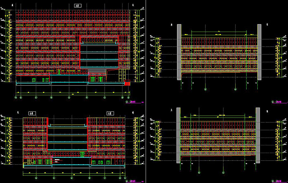The height and width of the screenshot is (183, 288).
Task: Click the magenta drawing title under the split-tower elevation
Action: click(132, 181)
